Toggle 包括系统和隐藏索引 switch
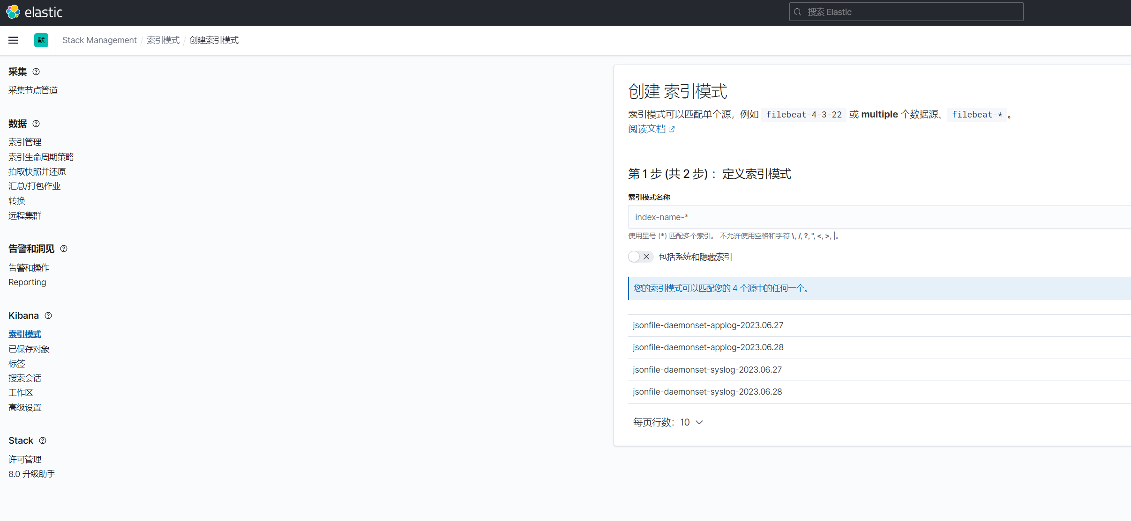Screen dimensions: 1131x521 (640, 257)
